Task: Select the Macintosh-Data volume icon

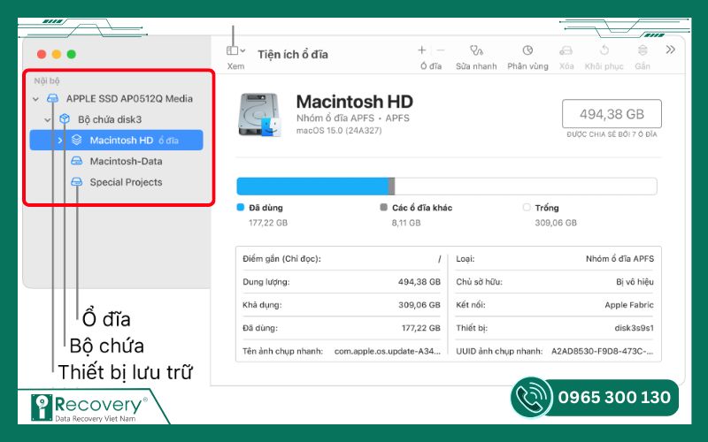Action: click(x=77, y=161)
